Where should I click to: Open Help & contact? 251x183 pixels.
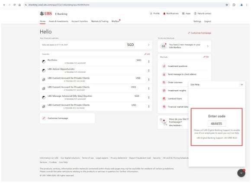coord(203,13)
